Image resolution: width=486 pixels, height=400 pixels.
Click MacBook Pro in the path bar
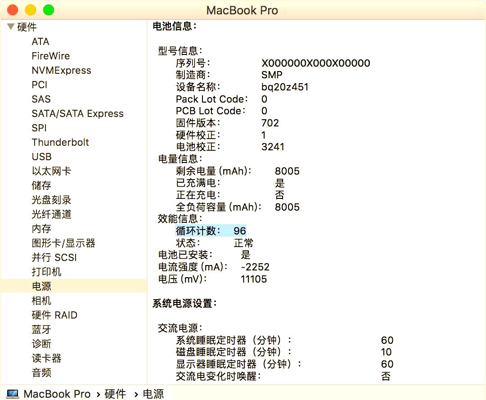point(57,394)
